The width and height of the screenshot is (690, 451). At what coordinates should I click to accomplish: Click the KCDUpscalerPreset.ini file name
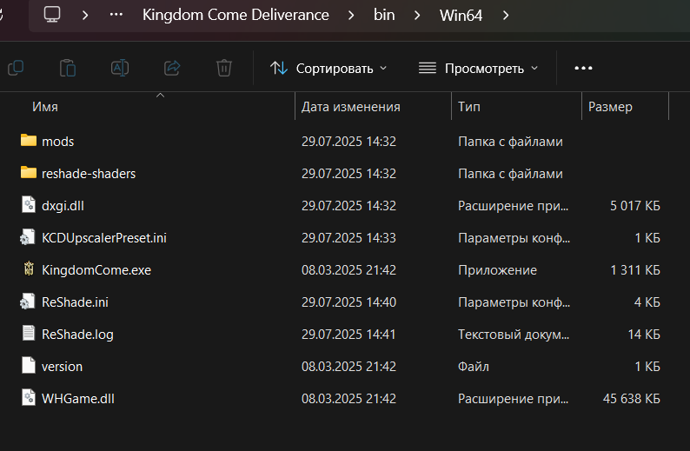(x=104, y=238)
